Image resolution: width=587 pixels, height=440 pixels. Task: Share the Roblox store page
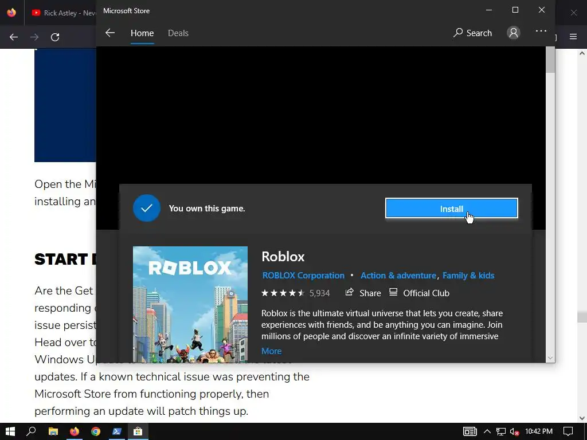click(x=363, y=293)
